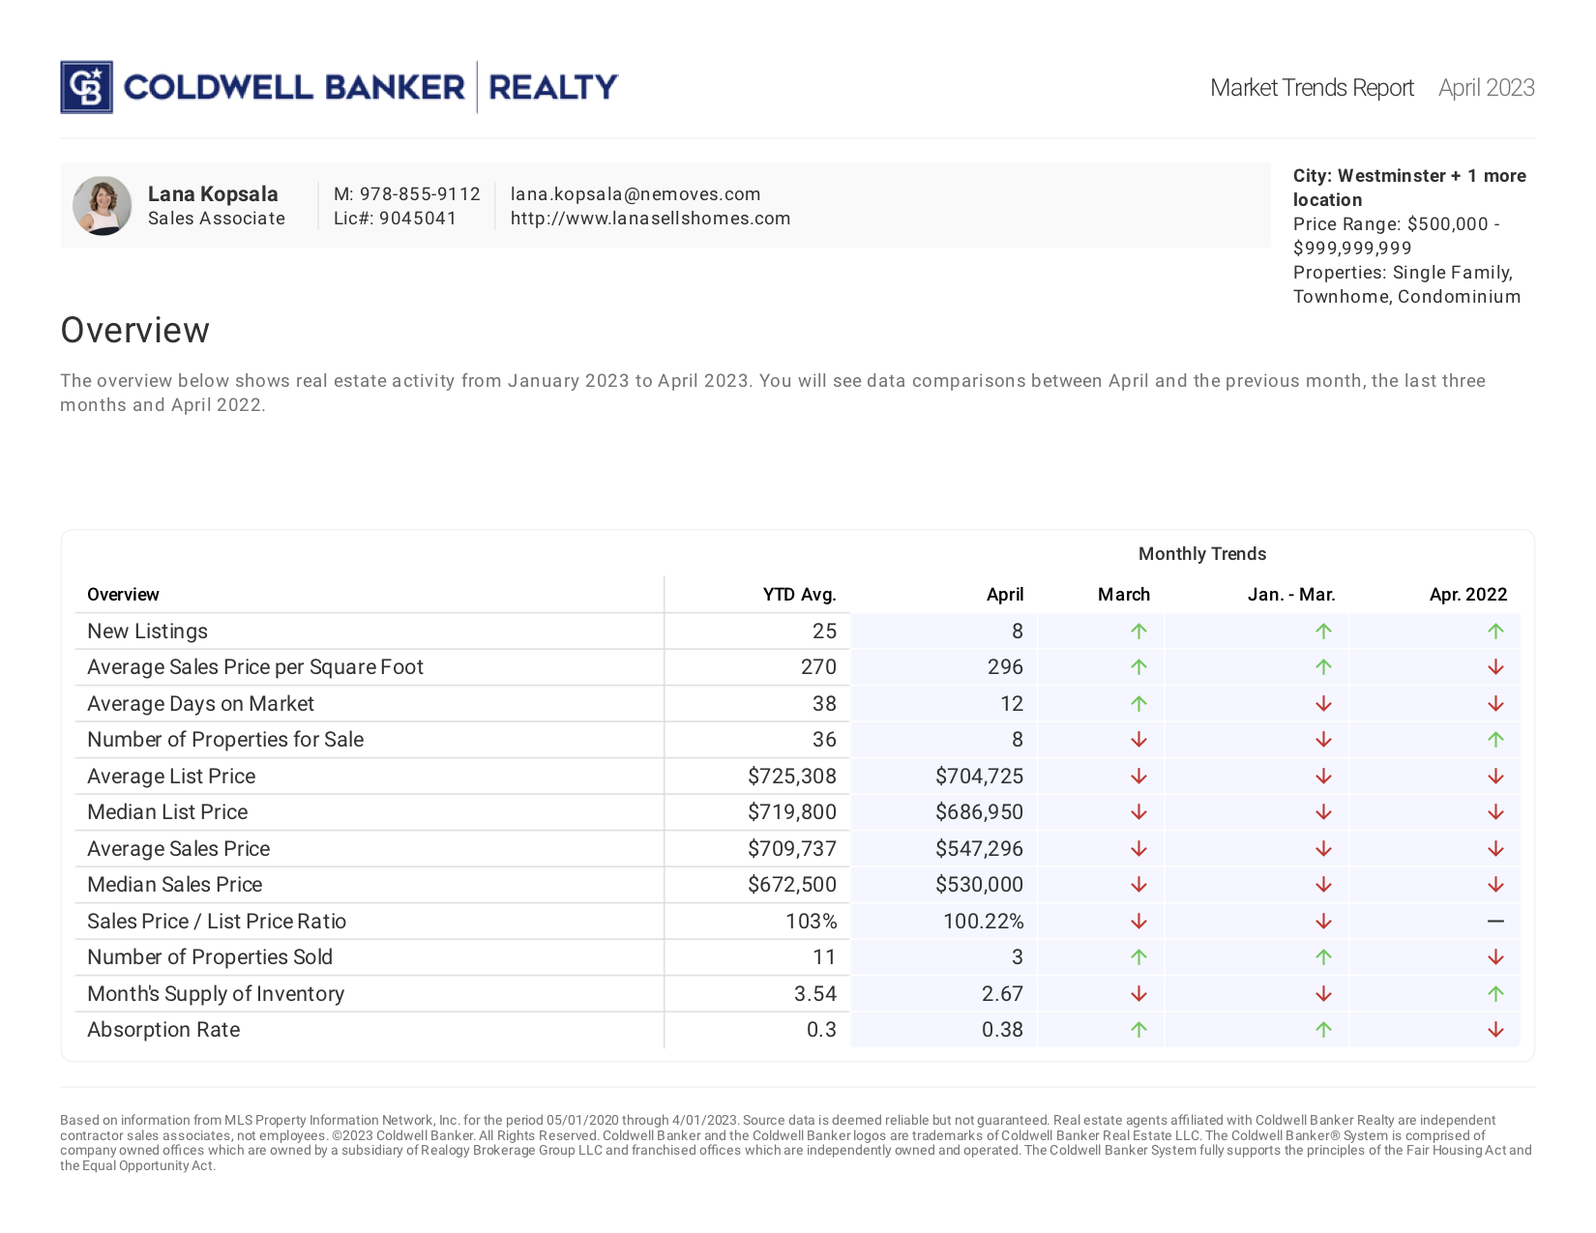Viewport: 1596px width, 1233px height.
Task: Click the 'Average Days on Market' row label
Action: pyautogui.click(x=200, y=704)
